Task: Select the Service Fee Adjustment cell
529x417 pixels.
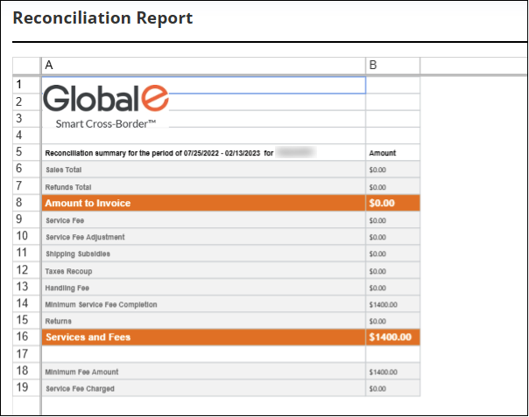Action: click(203, 237)
